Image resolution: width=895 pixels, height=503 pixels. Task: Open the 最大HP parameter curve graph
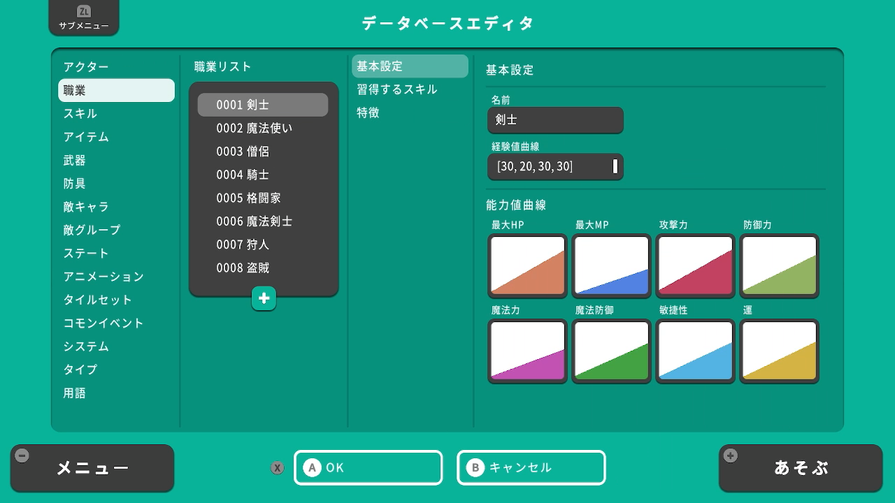tap(527, 265)
